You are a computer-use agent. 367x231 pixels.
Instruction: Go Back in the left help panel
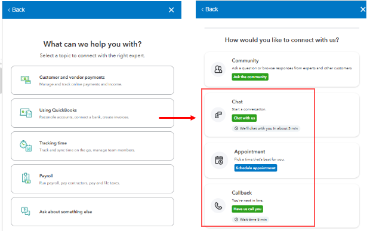click(x=16, y=10)
